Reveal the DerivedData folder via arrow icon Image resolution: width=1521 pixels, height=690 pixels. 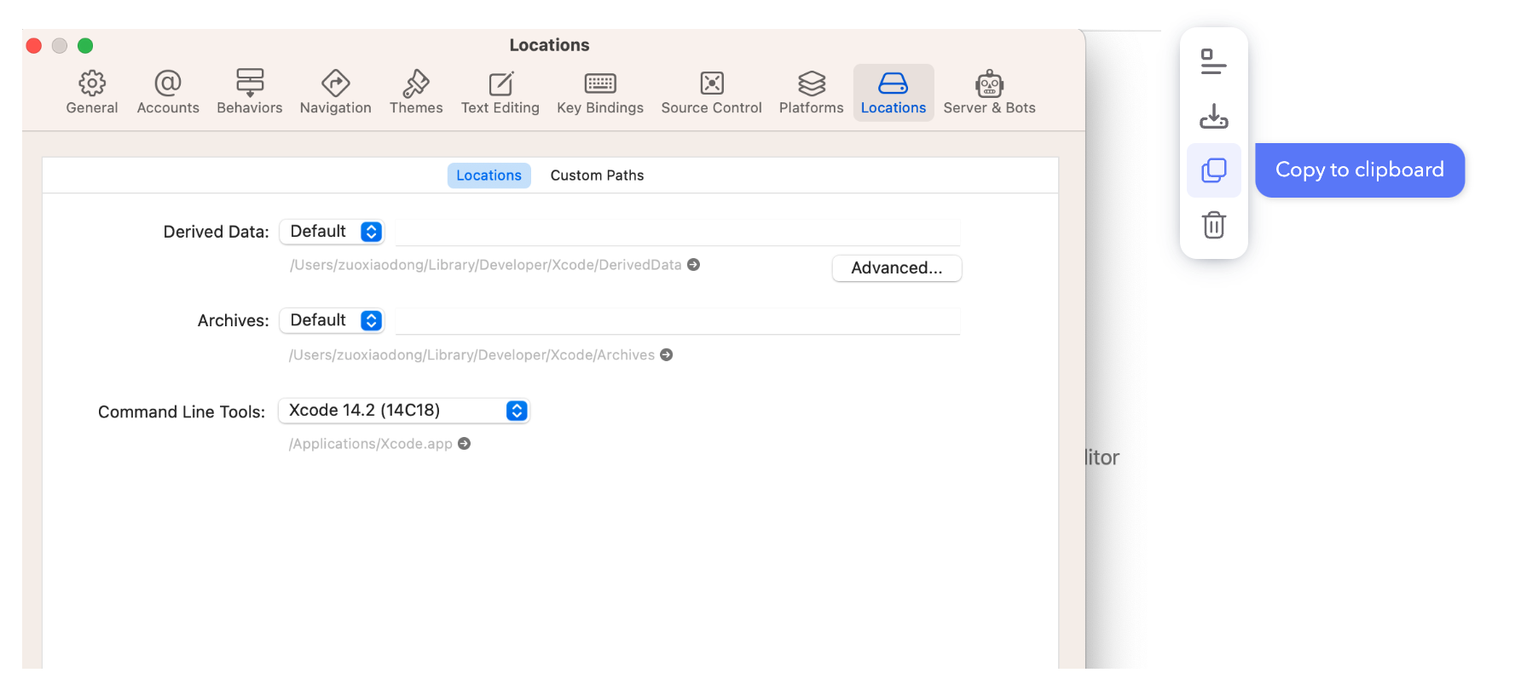point(694,265)
